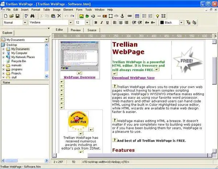Screen dimensions: 218x169
Task: Insert a horizontal line
Action: [99, 16]
